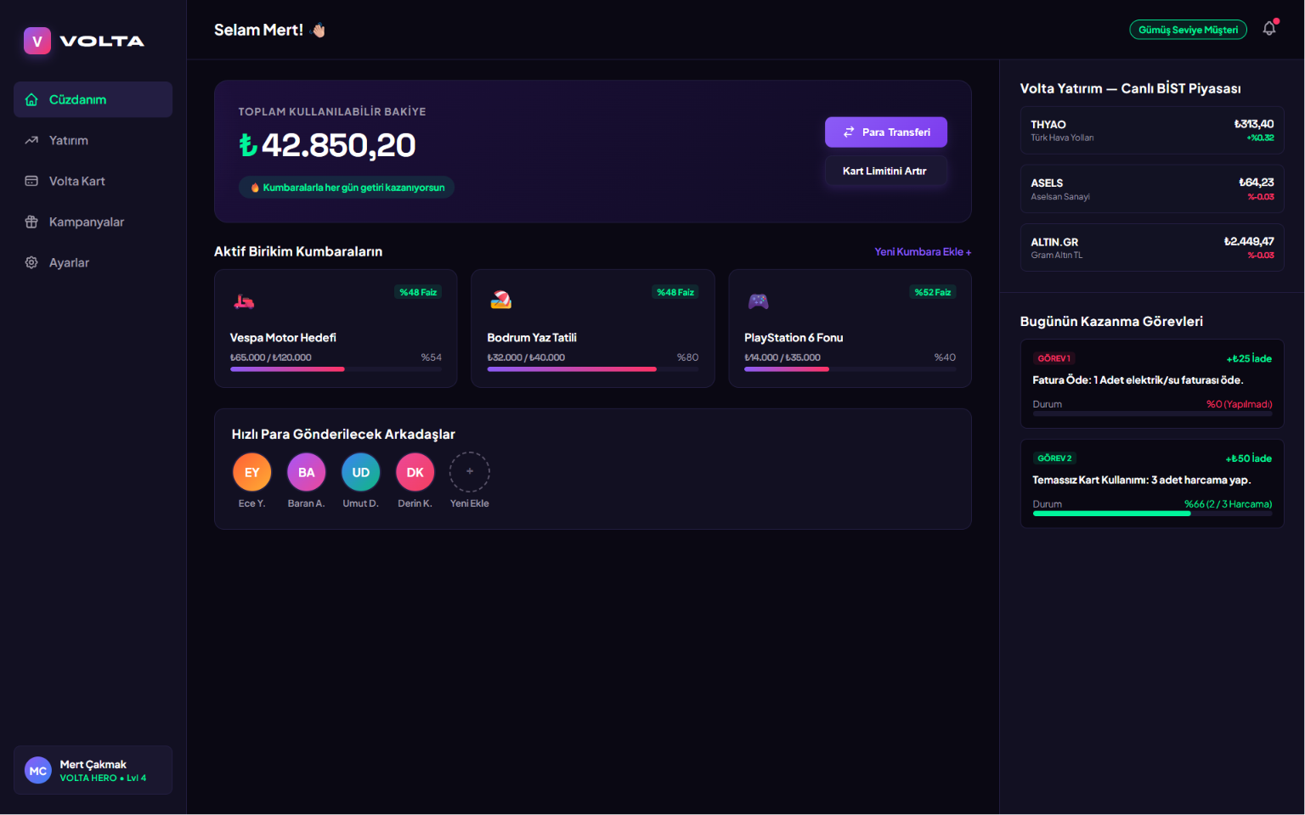Open the THYAO Türk Hava Yolları stock row
This screenshot has width=1305, height=815.
pos(1152,130)
